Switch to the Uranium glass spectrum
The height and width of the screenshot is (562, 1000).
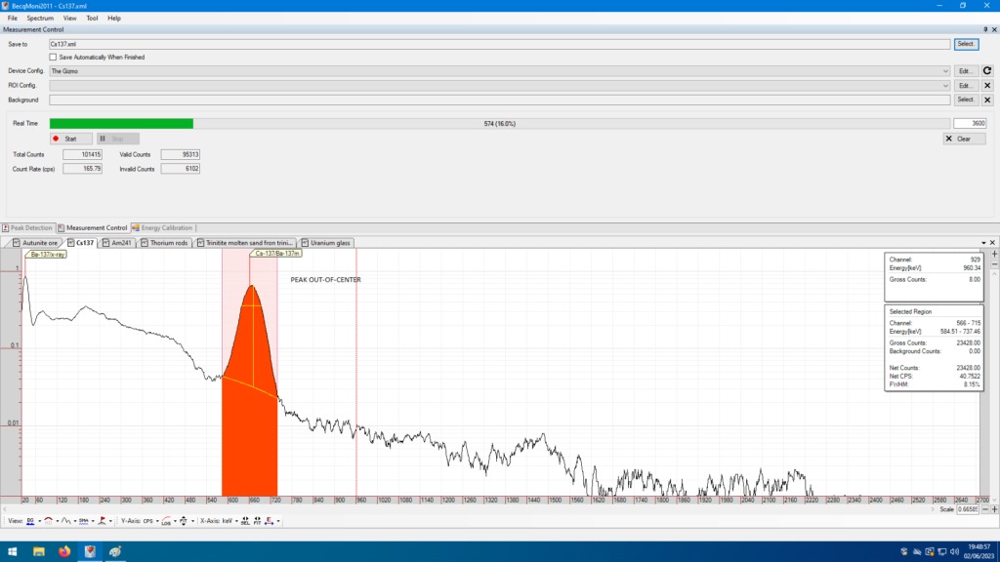tap(326, 243)
